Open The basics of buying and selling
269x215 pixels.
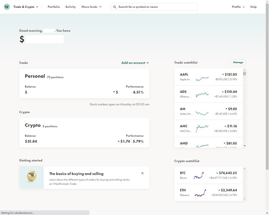76,174
